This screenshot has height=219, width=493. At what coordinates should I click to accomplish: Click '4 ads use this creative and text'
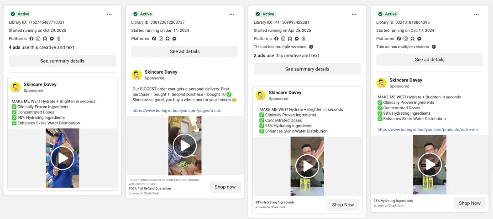pos(42,47)
